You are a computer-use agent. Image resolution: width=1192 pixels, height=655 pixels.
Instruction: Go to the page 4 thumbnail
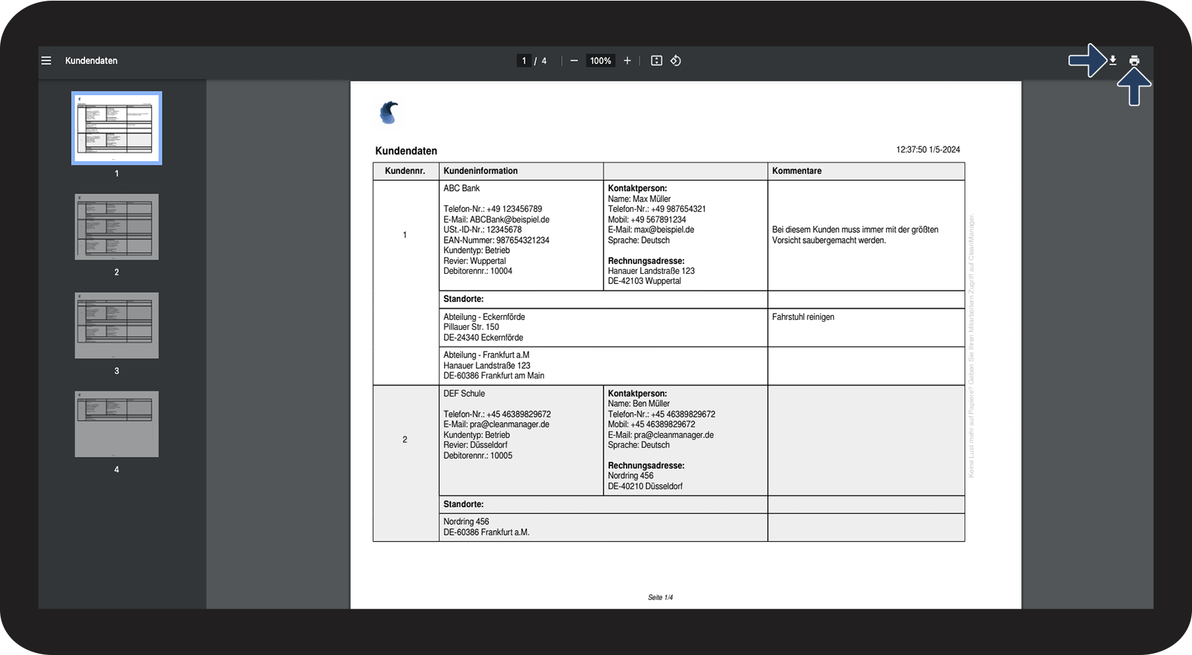click(117, 424)
